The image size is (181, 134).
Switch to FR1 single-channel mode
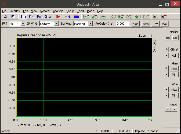[x=40, y=17]
